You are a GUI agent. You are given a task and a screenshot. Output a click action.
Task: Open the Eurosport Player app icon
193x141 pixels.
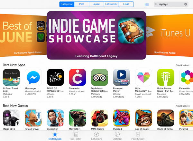point(122,77)
